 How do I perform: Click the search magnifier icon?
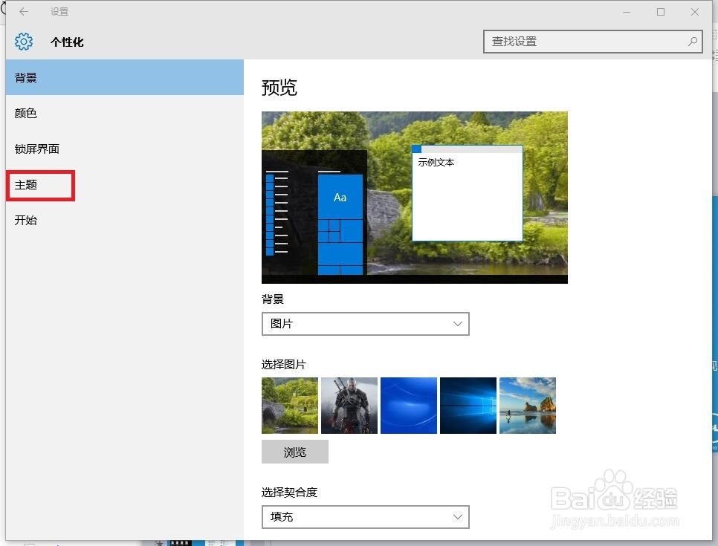click(693, 42)
